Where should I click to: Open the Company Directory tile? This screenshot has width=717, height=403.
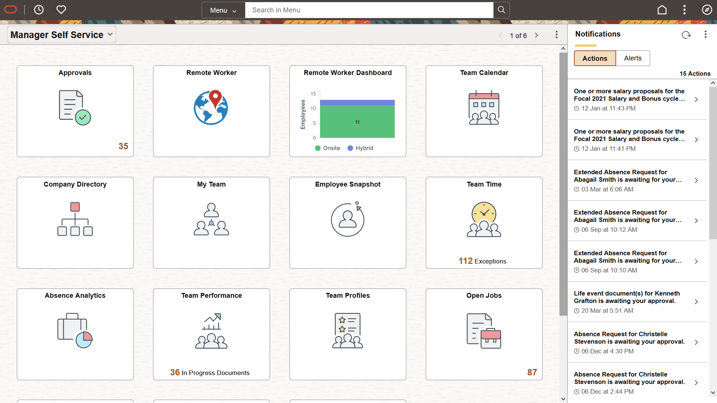pos(75,222)
